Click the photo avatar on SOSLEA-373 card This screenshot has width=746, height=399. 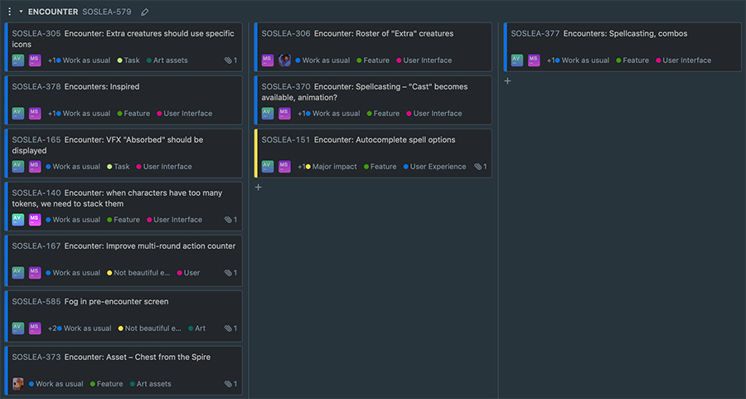tap(18, 384)
